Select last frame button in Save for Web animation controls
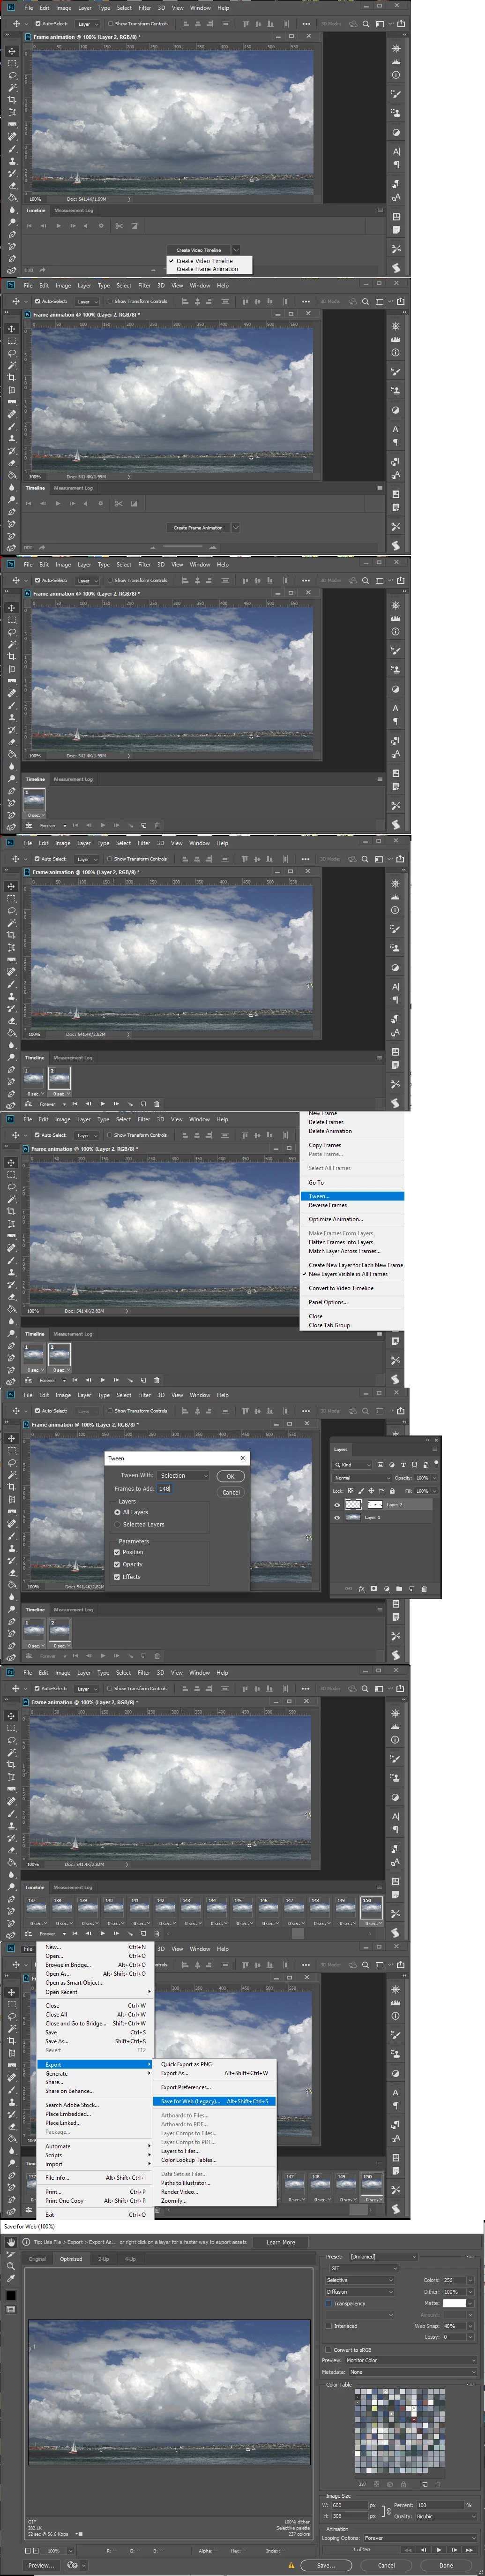485x2576 pixels. [469, 2550]
